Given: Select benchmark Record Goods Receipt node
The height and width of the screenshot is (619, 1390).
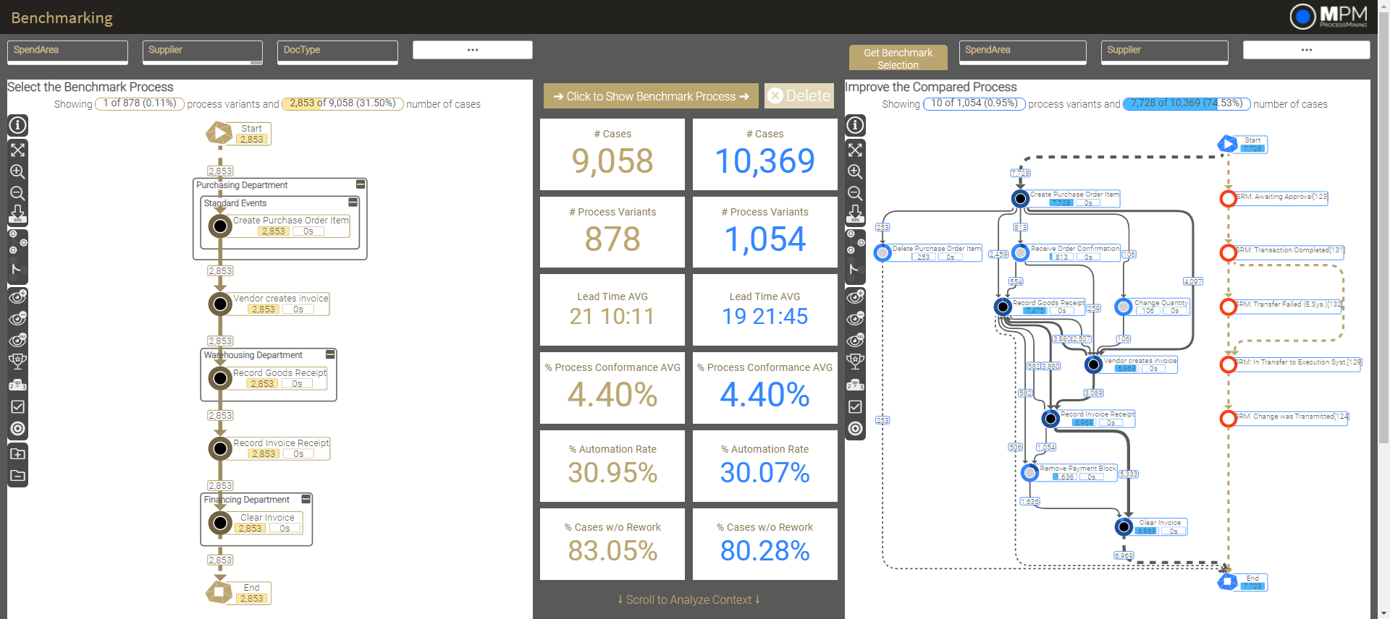Looking at the screenshot, I should coord(268,378).
